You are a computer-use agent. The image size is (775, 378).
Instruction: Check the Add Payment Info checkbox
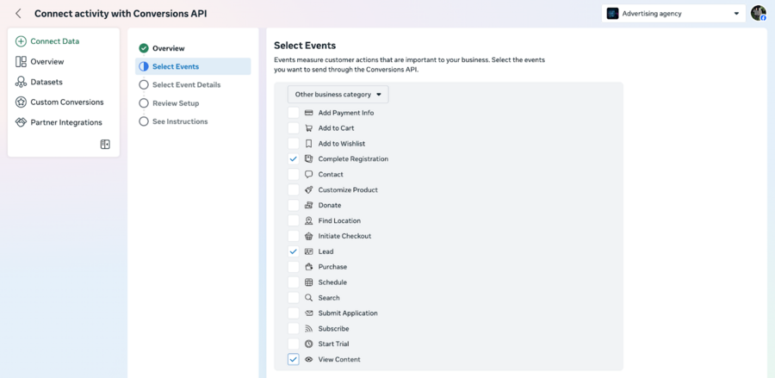(x=294, y=113)
